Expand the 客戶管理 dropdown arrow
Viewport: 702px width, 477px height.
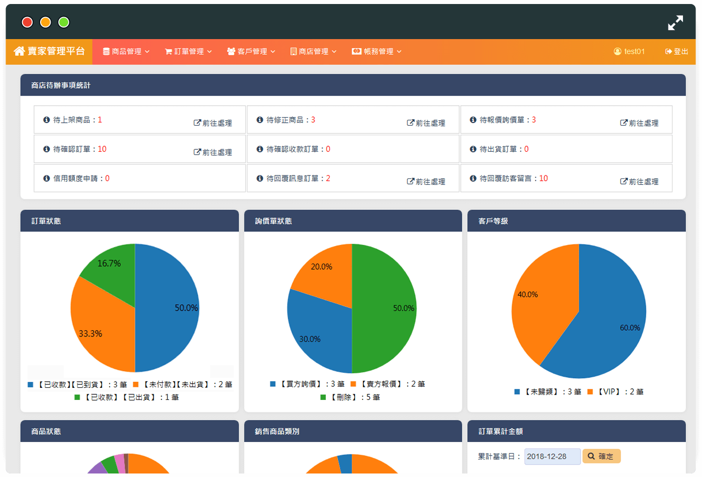click(x=273, y=52)
